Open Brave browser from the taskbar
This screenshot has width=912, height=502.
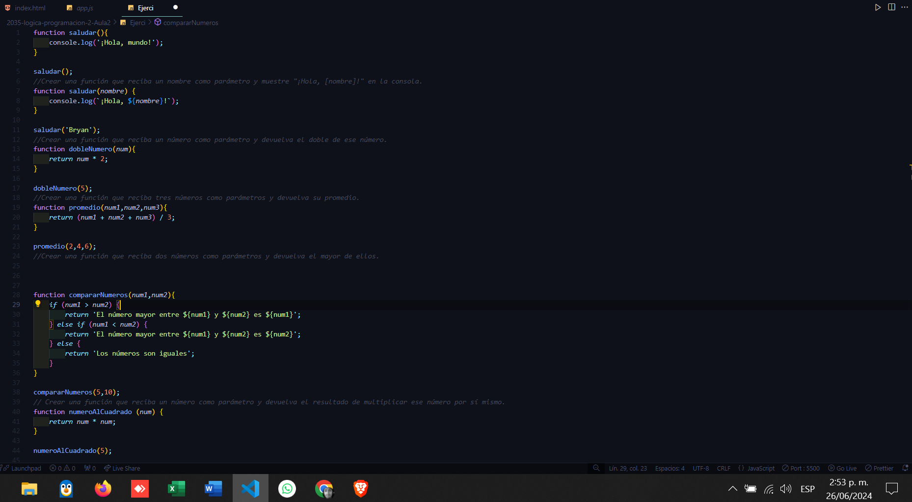click(361, 488)
